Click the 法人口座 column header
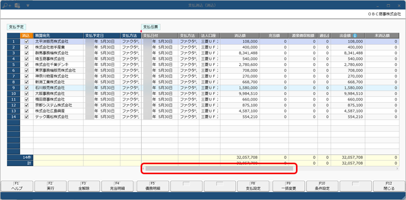Screen dimensions: 406x200 (210, 35)
